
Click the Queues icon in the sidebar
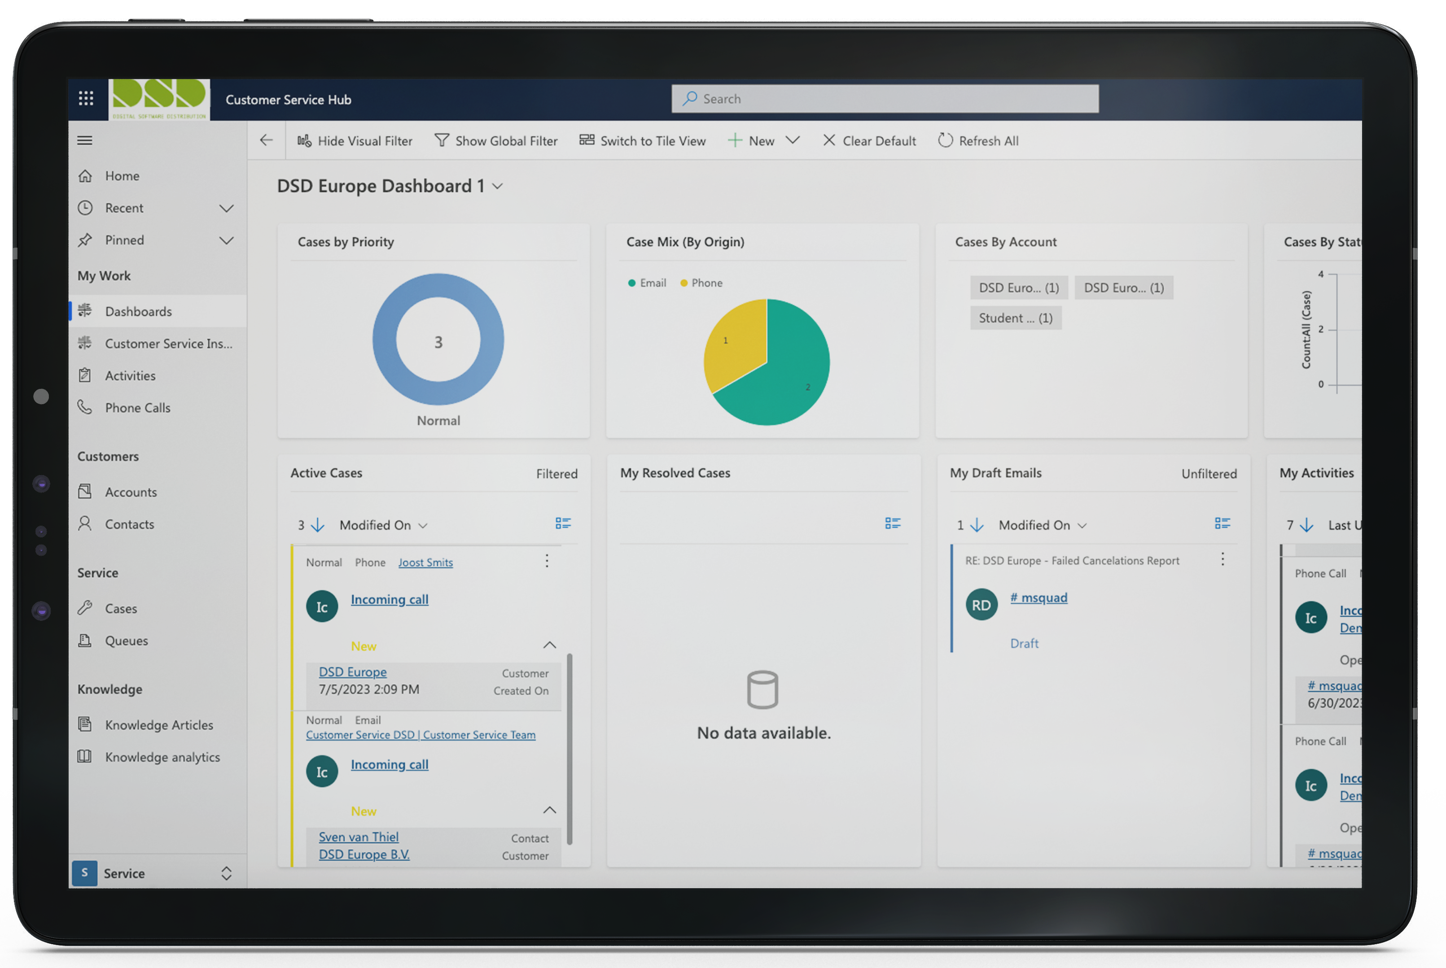(85, 640)
